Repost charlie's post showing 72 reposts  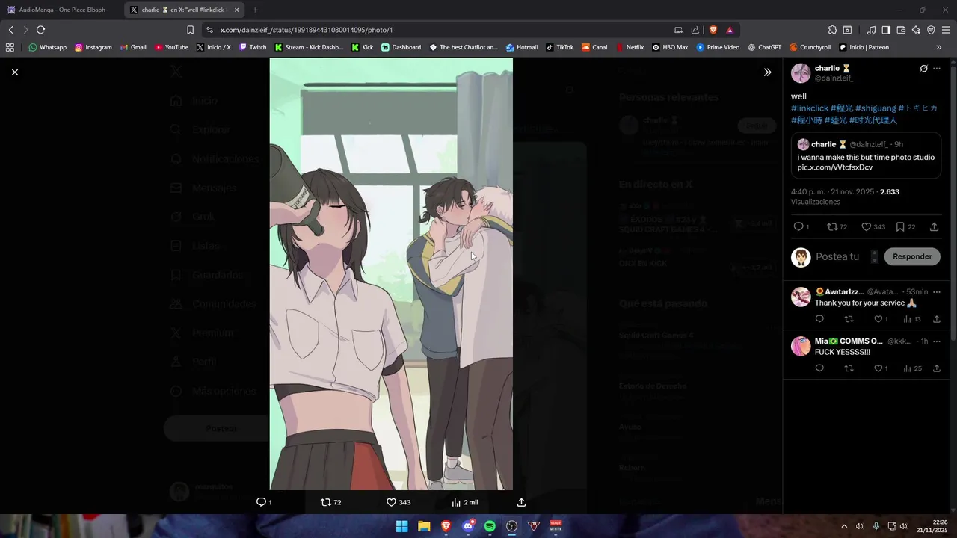tap(832, 226)
